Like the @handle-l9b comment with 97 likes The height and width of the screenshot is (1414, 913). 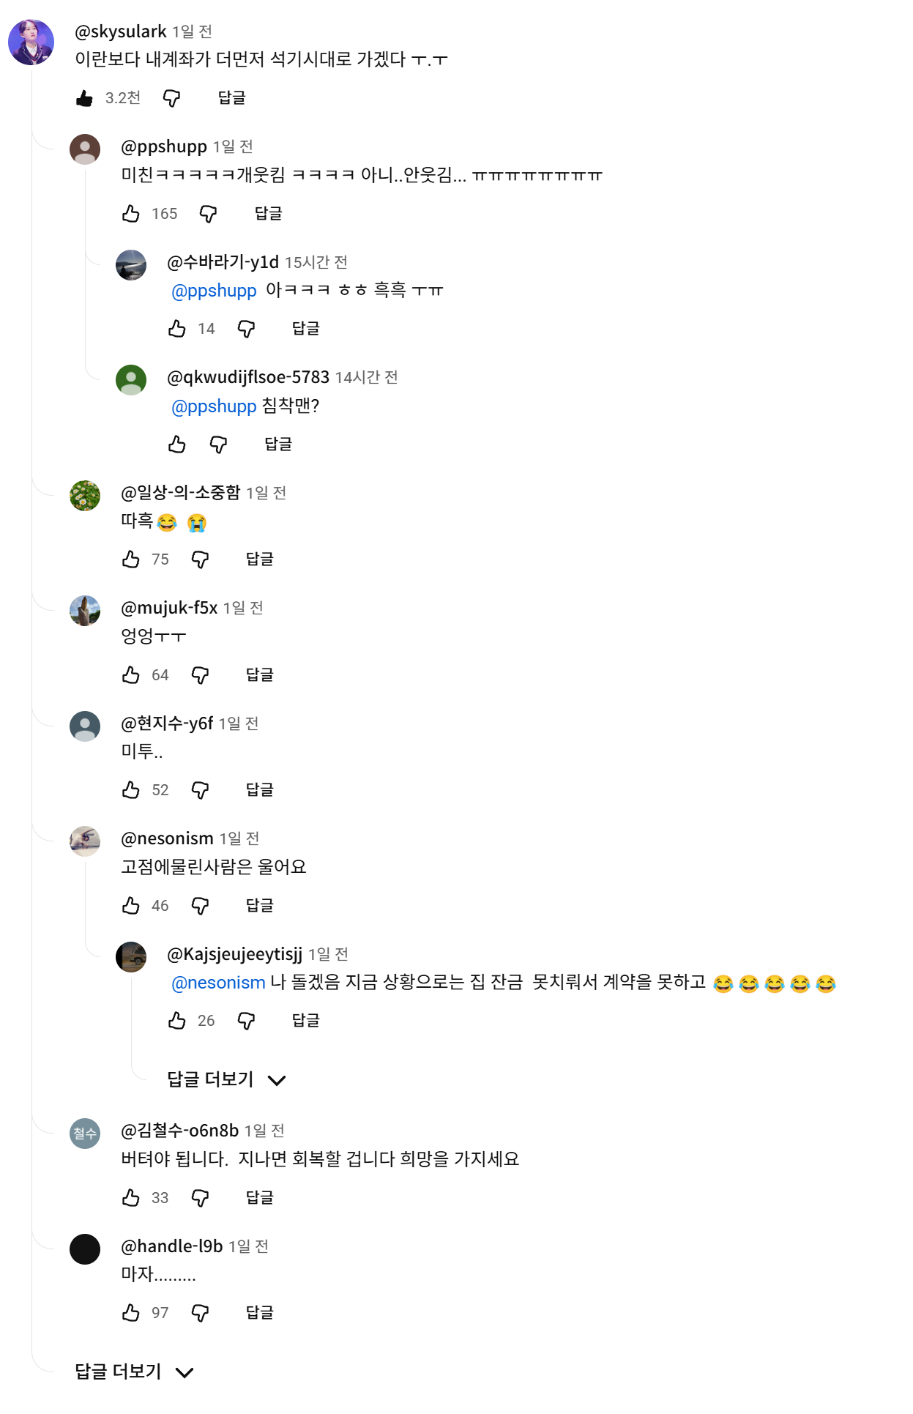point(131,1313)
